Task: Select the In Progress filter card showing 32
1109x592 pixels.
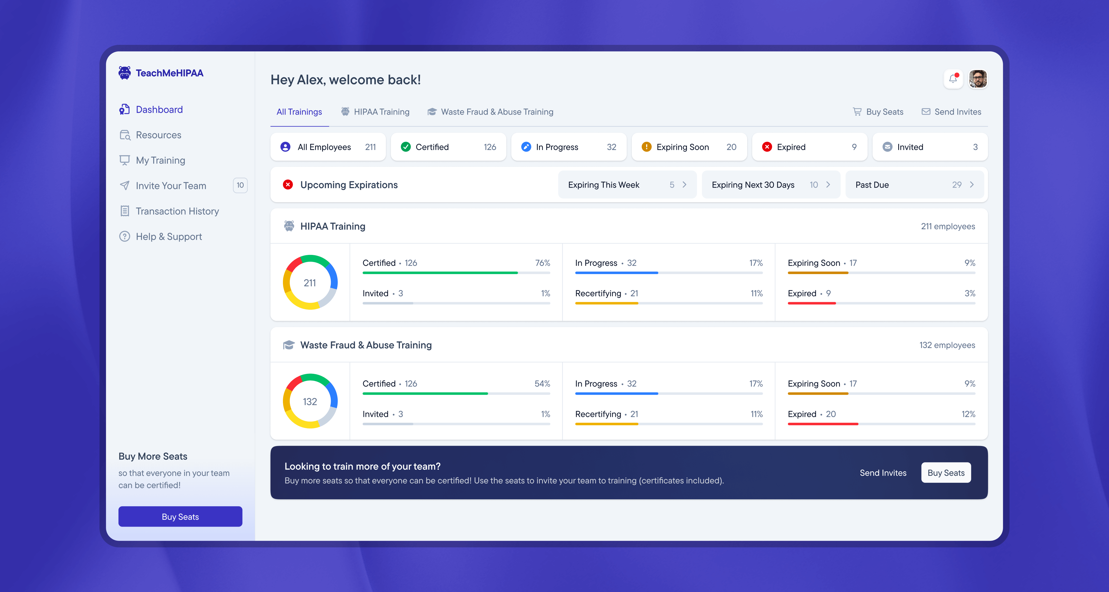Action: tap(569, 147)
